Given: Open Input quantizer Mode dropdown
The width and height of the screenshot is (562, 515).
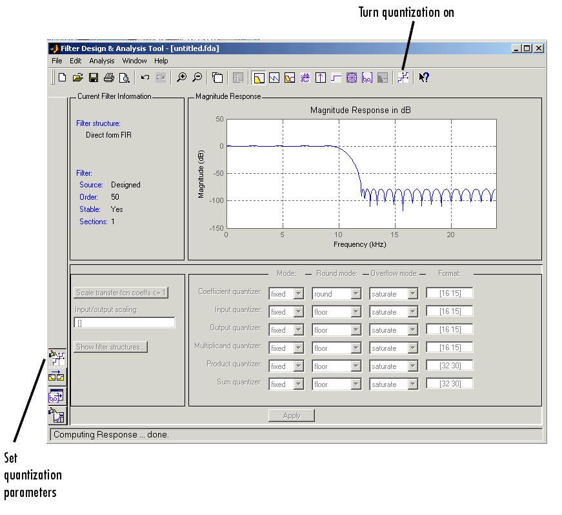Looking at the screenshot, I should (286, 311).
